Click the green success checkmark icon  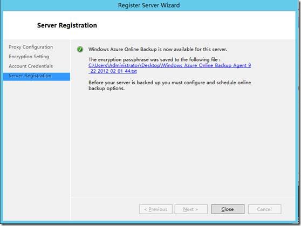click(80, 49)
